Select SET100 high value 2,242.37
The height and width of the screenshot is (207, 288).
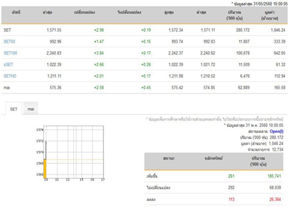pos(176,53)
